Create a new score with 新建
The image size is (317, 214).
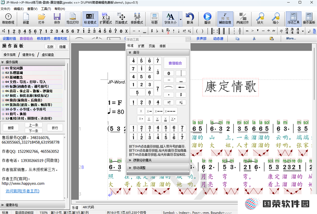coord(26,19)
